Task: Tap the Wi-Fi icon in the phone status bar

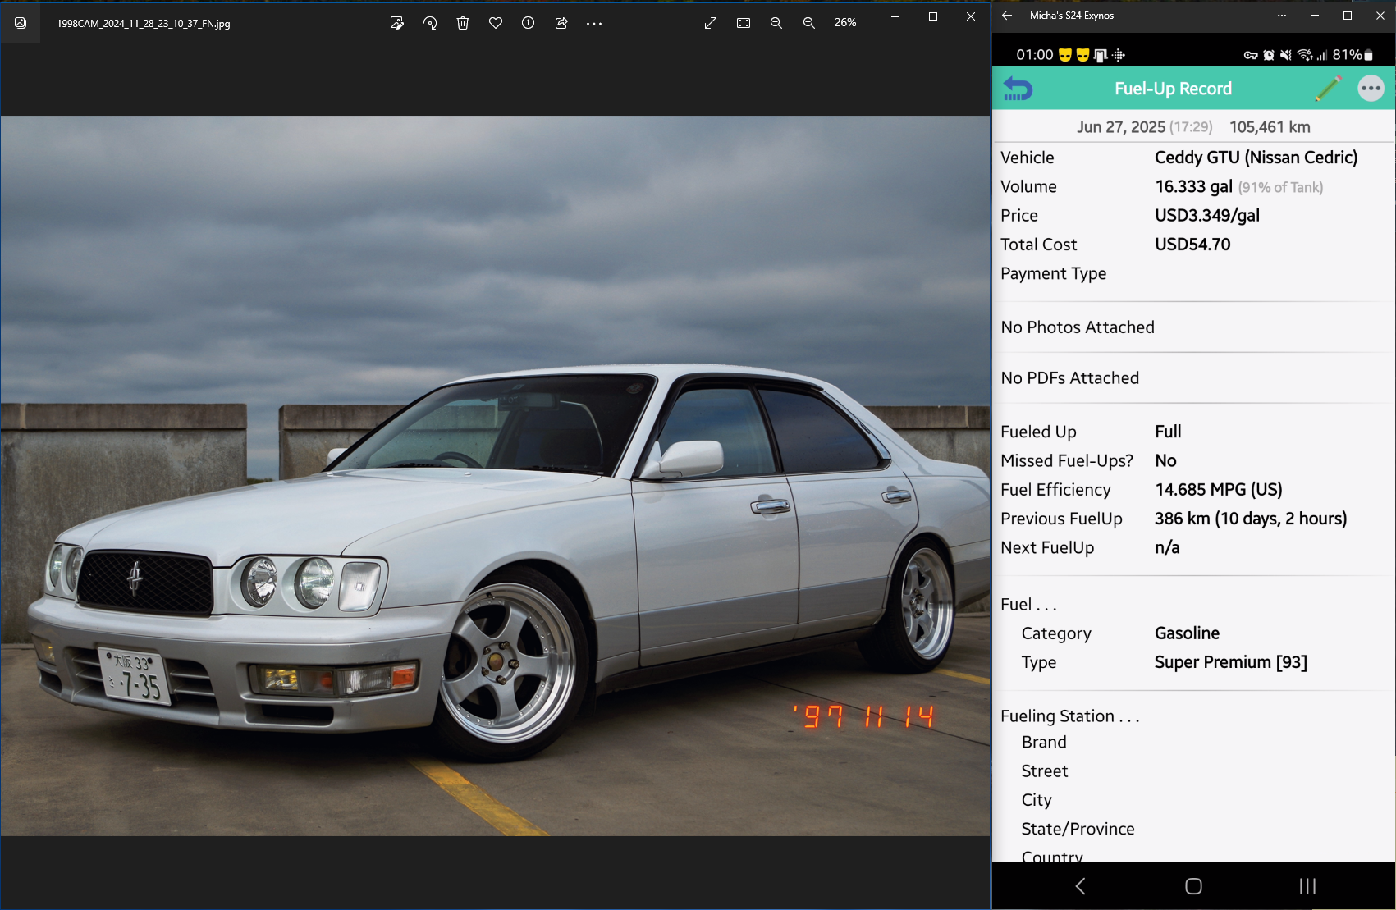Action: click(1305, 55)
